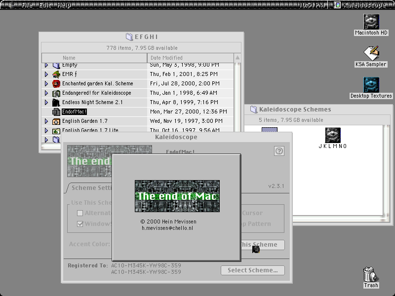This screenshot has width=395, height=296.
Task: Select the Desktop Textures desktop icon
Action: click(x=371, y=84)
